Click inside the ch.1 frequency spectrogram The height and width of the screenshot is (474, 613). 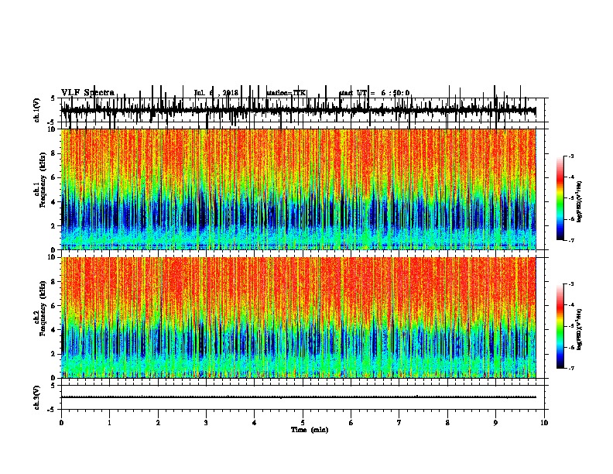pyautogui.click(x=298, y=189)
